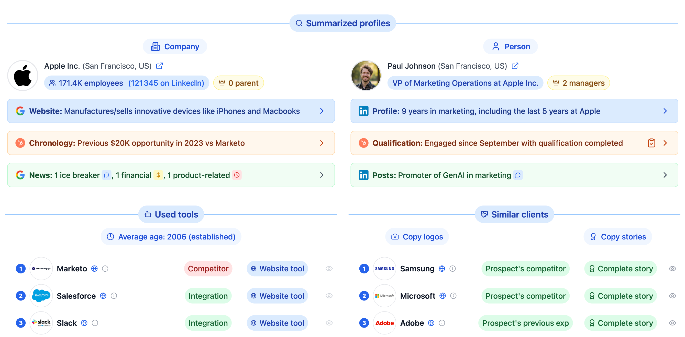Open Apple Inc. external link icon
Image resolution: width=685 pixels, height=337 pixels.
coord(159,66)
